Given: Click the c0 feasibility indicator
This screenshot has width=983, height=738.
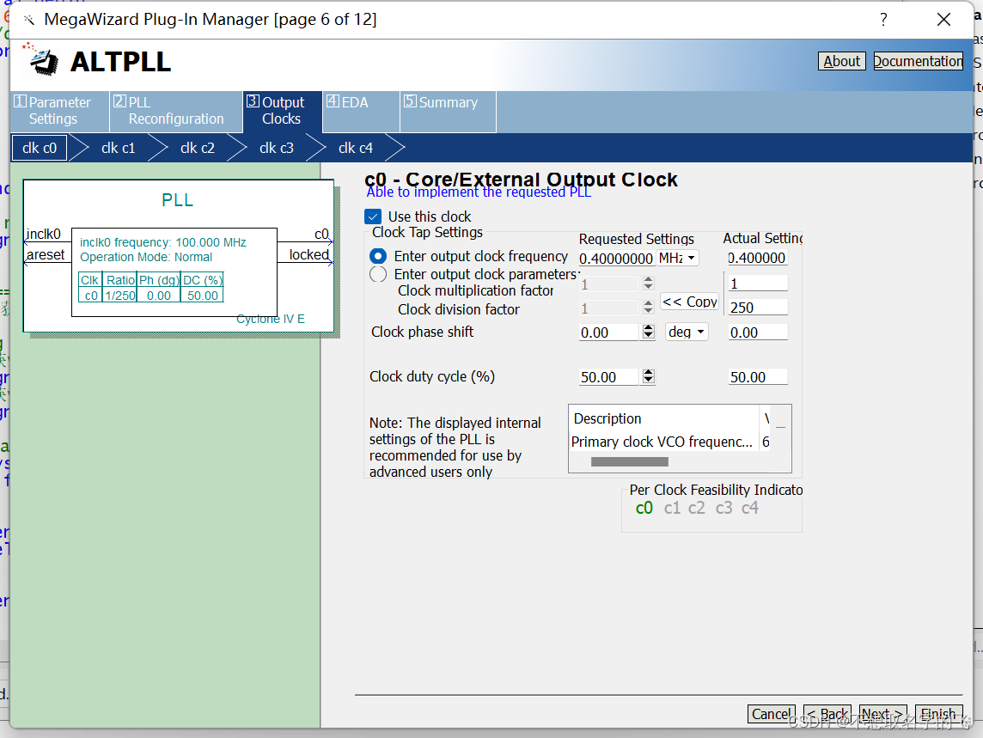Looking at the screenshot, I should click(644, 509).
